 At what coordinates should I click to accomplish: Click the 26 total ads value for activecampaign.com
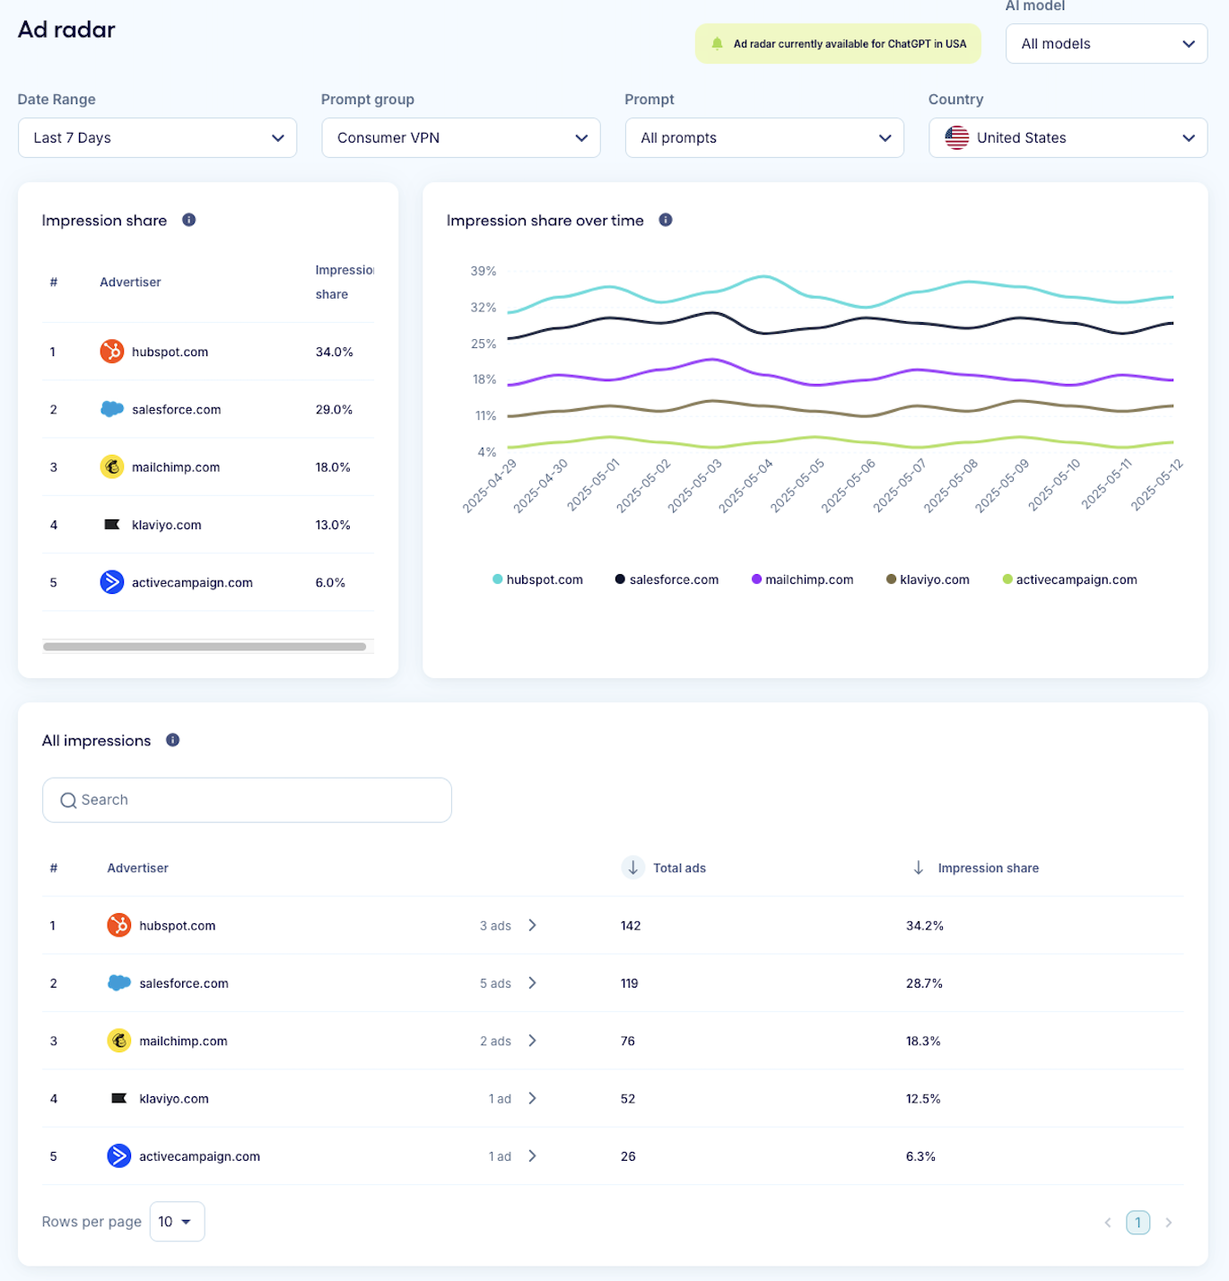click(x=628, y=1156)
